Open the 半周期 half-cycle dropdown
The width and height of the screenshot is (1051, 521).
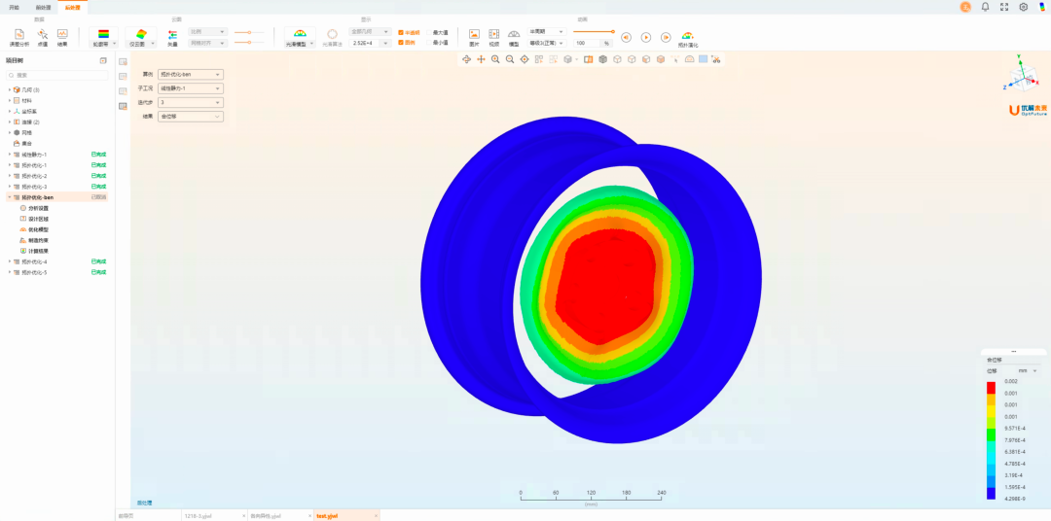click(x=547, y=31)
